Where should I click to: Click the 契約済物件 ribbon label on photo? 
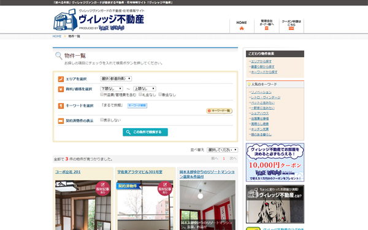(x=128, y=186)
